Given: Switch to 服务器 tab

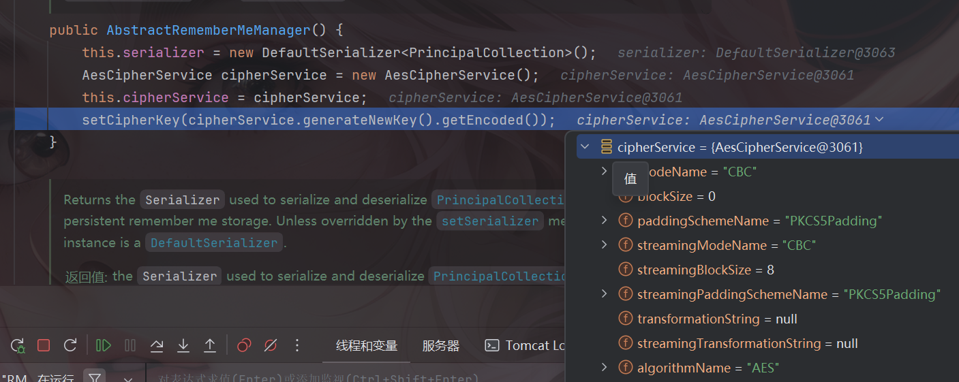Looking at the screenshot, I should tap(441, 346).
